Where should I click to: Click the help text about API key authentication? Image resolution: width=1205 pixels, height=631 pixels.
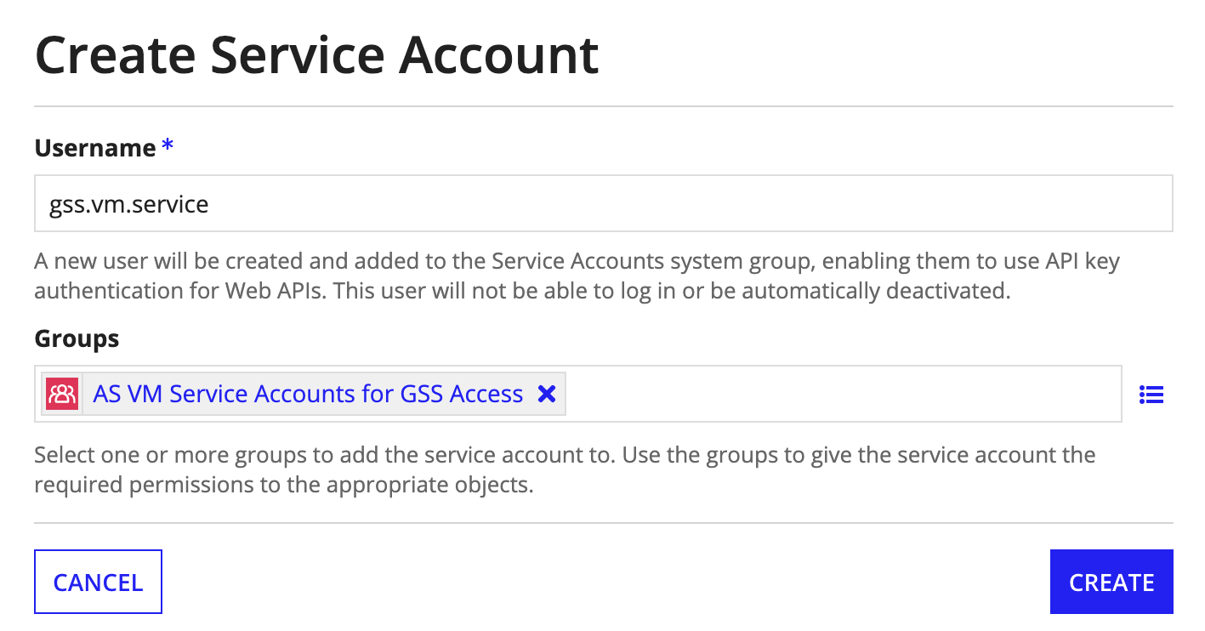point(577,276)
